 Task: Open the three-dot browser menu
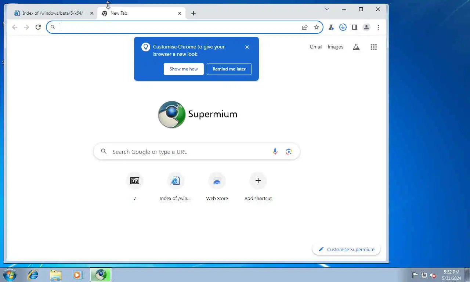click(x=378, y=27)
